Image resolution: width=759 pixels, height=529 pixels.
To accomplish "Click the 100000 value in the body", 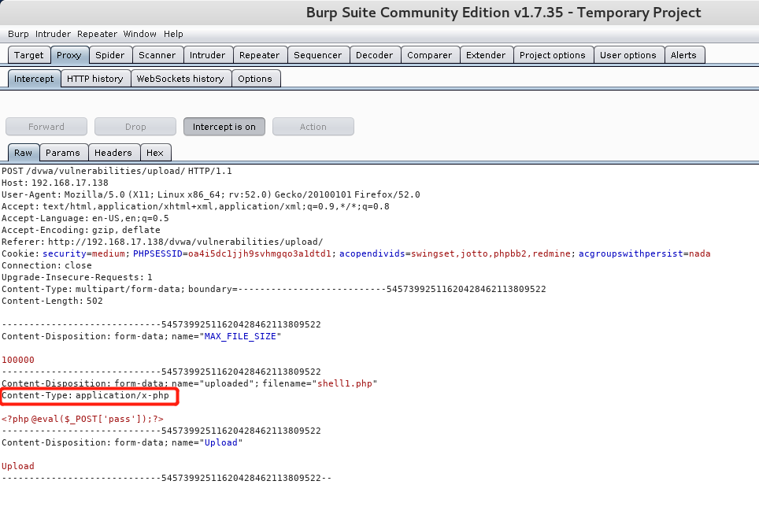I will click(x=18, y=360).
